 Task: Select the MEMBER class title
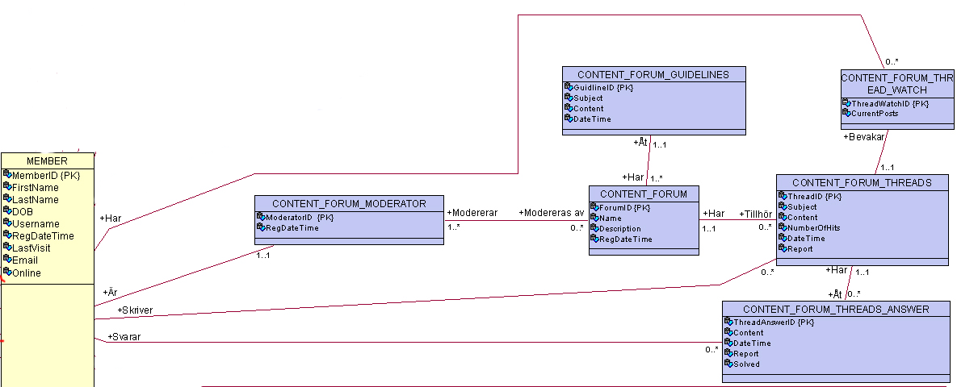[x=47, y=161]
